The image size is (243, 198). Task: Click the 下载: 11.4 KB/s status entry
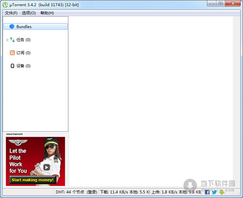pyautogui.click(x=125, y=192)
